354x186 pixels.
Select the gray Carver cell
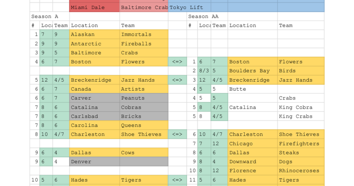point(94,98)
